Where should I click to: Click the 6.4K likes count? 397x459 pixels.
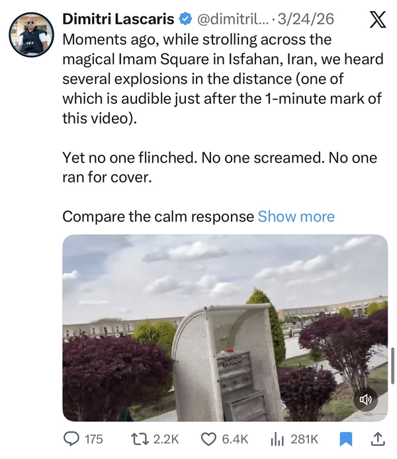[x=235, y=439]
